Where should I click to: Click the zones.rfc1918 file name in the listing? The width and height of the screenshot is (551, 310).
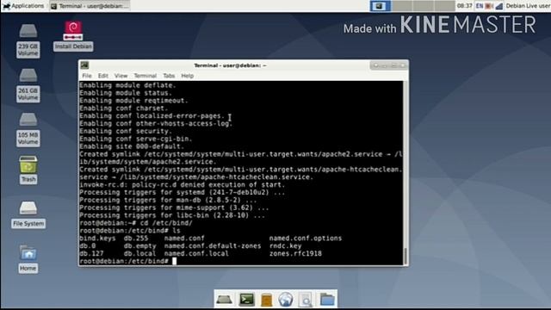point(295,253)
